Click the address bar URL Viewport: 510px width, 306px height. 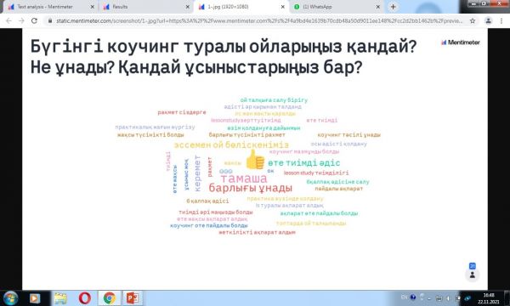[258, 20]
